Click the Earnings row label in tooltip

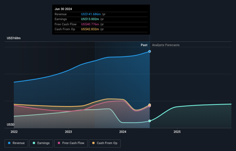[x=61, y=19]
